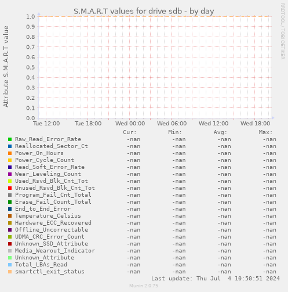This screenshot has width=288, height=292.
Task: Select the Raw_Read_Error_Rate legend label
Action: coord(48,139)
